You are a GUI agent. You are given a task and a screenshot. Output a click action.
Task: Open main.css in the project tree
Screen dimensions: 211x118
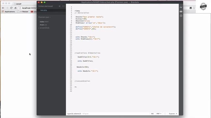(43, 25)
